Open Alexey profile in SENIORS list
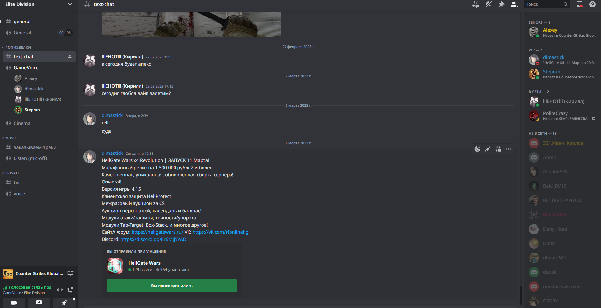Viewport: 601px width, 308px height. coord(562,32)
